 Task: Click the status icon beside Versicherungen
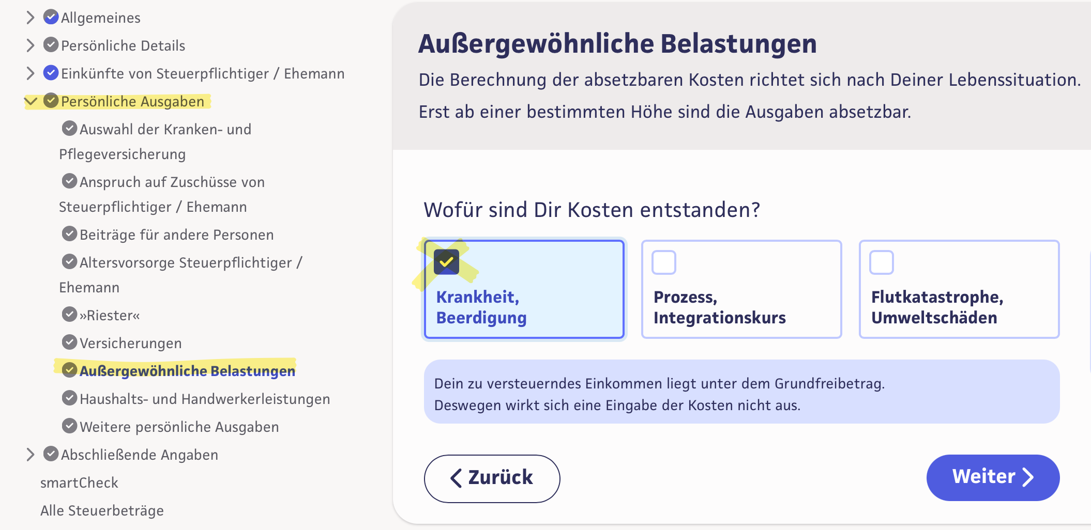click(x=69, y=342)
